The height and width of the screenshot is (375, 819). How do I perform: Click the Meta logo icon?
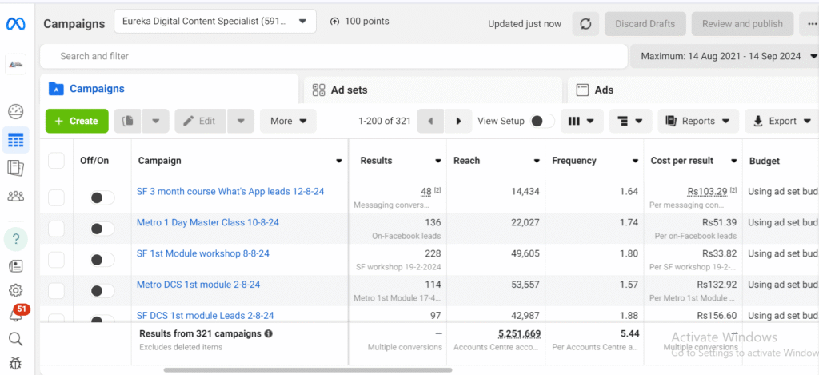16,24
